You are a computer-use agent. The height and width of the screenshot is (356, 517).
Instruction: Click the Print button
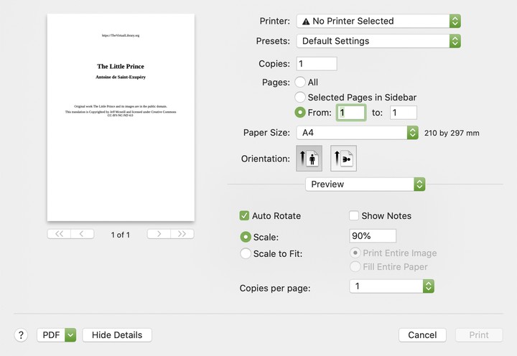point(479,335)
